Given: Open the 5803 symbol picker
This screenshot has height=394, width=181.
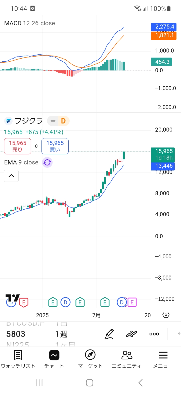Looking at the screenshot, I should pos(16,334).
